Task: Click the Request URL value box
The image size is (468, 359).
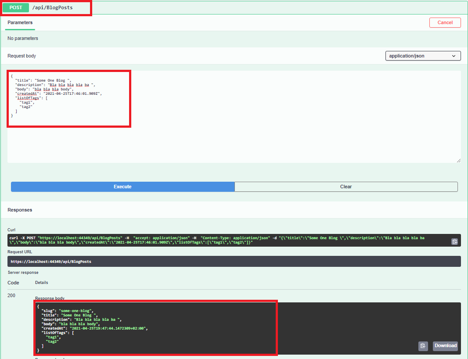Action: click(234, 262)
